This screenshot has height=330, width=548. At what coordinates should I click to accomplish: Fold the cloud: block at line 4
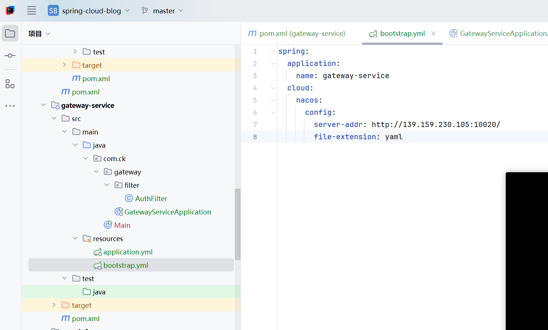click(x=273, y=88)
